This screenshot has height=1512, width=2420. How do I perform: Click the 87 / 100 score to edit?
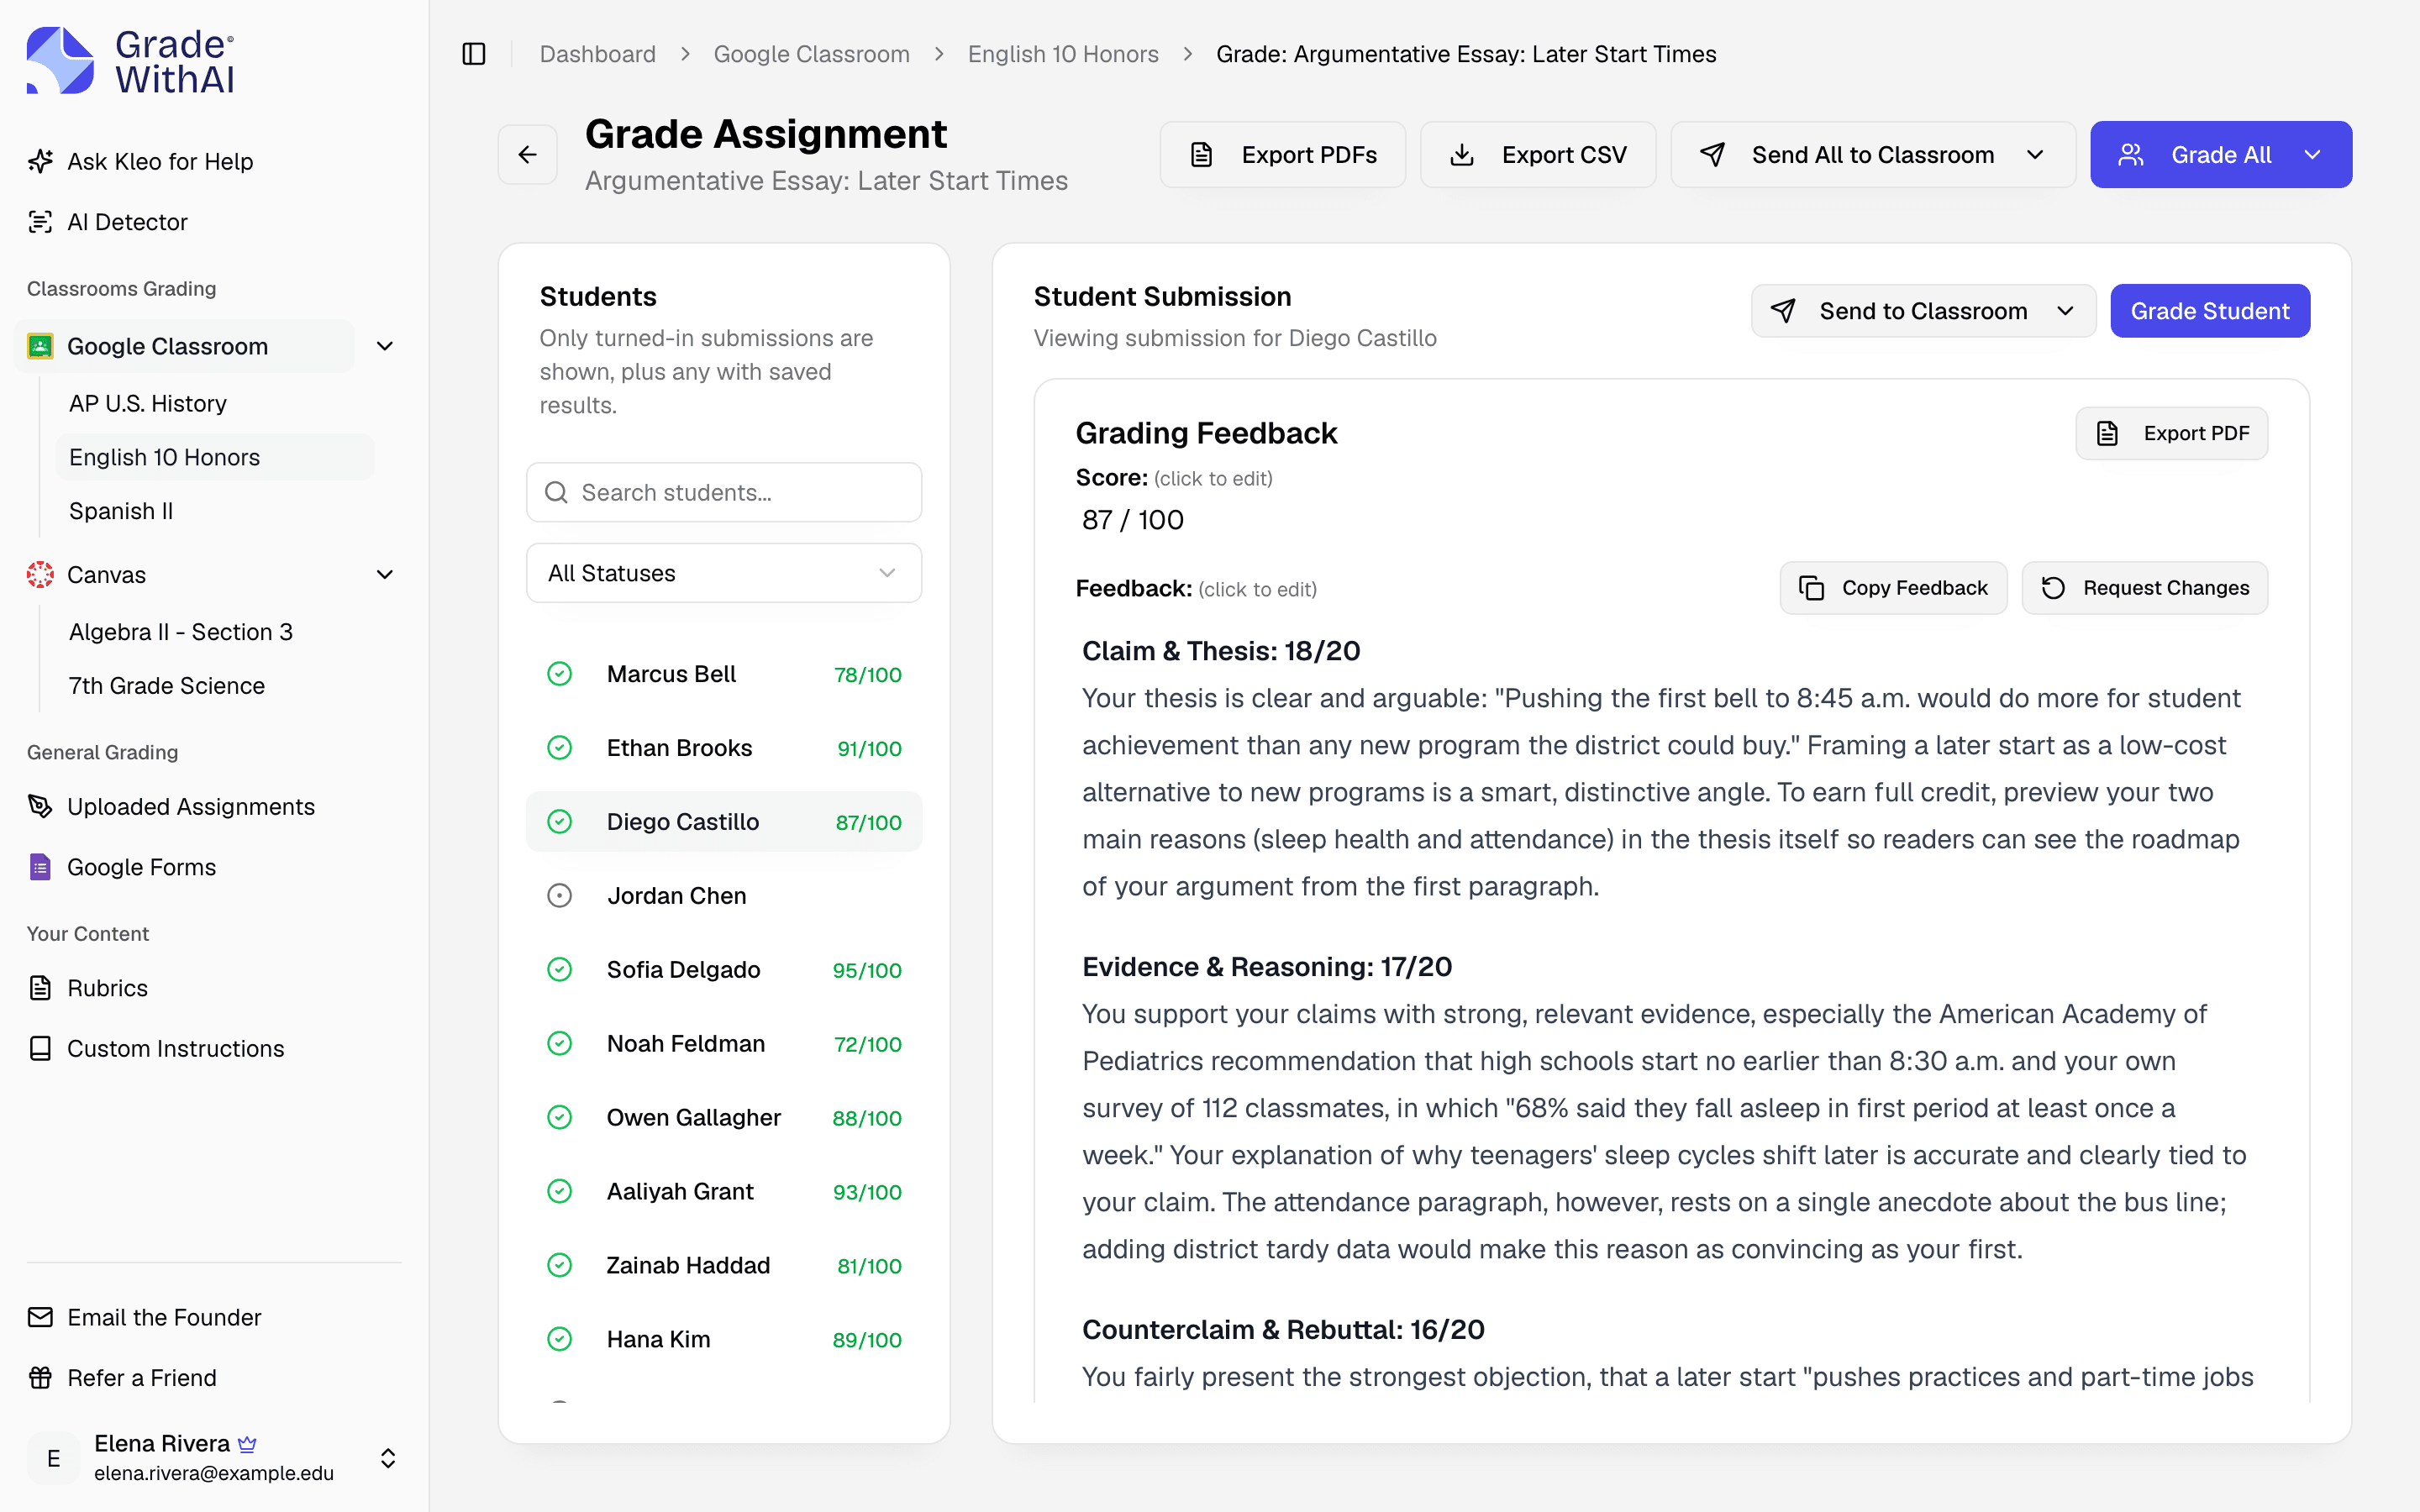point(1133,520)
